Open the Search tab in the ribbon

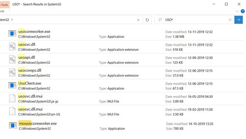pyautogui.click(x=2, y=11)
